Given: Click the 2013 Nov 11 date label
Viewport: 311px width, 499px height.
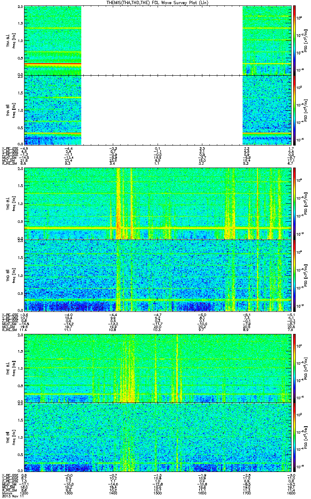Looking at the screenshot, I should tap(12, 497).
